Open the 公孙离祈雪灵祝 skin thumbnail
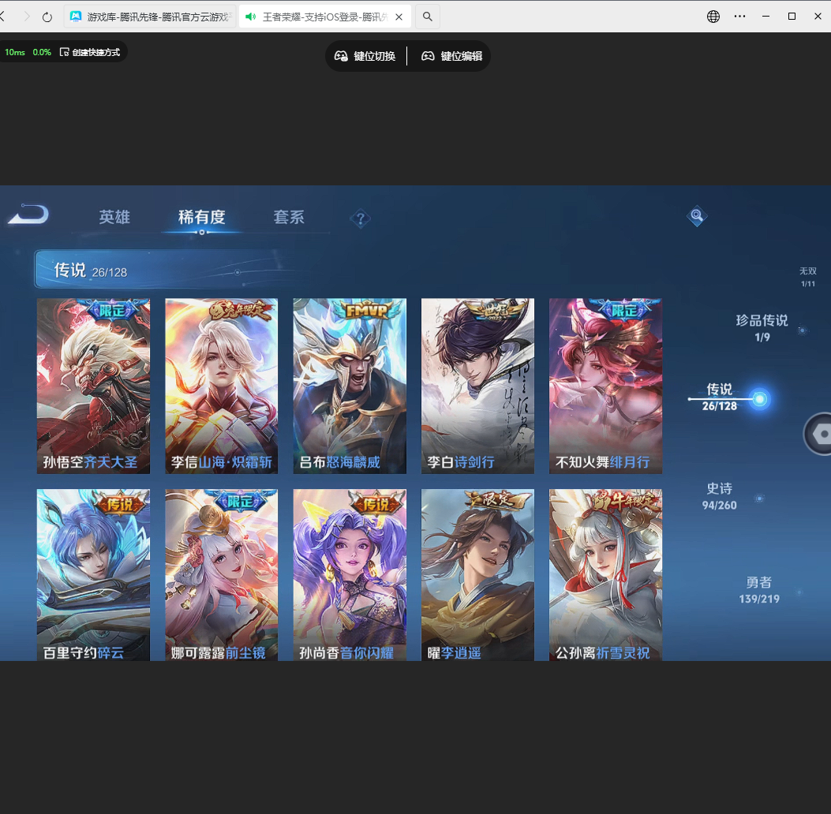831x814 pixels. [605, 575]
